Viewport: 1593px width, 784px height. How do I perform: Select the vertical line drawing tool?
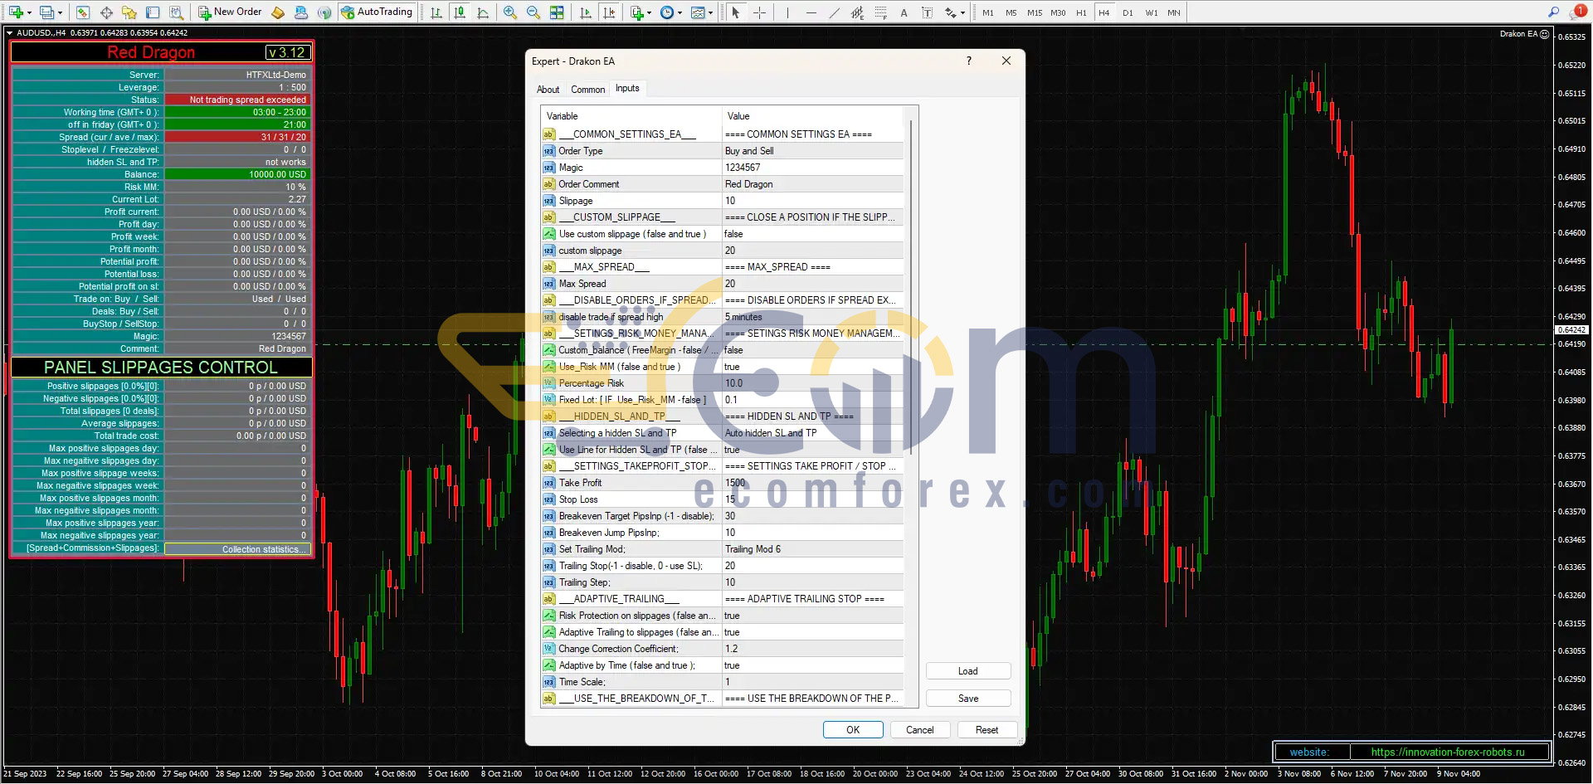click(787, 12)
